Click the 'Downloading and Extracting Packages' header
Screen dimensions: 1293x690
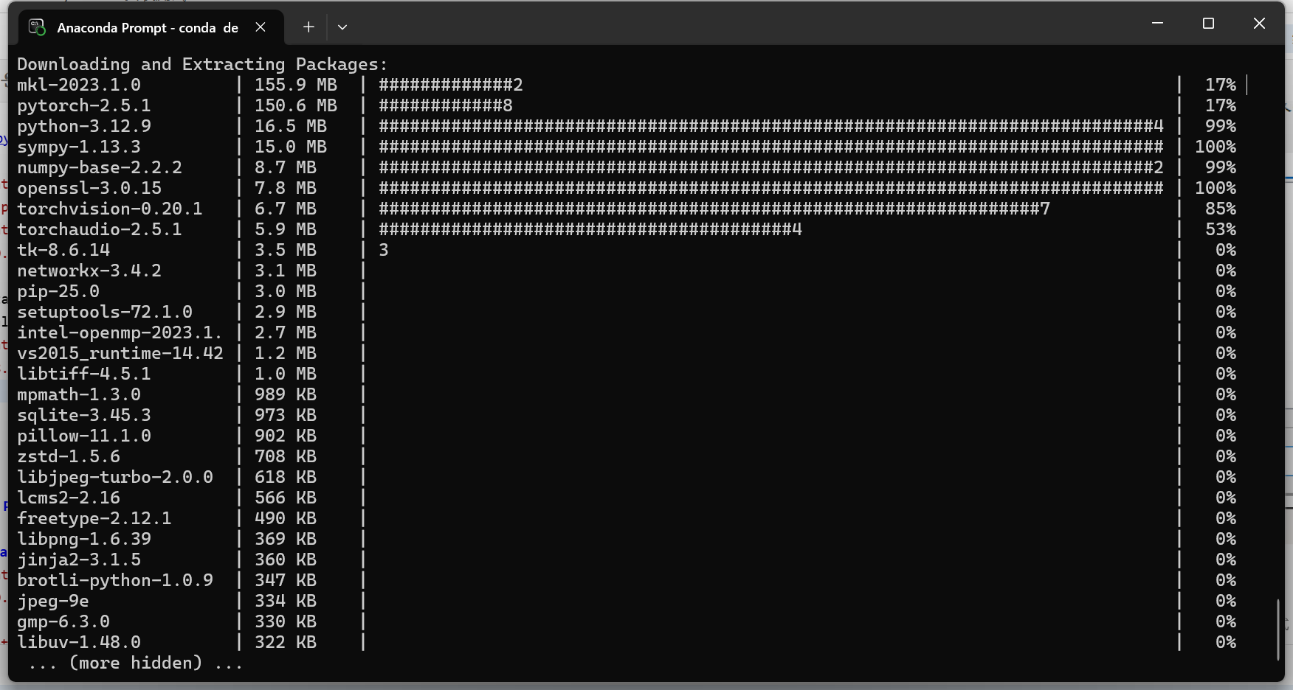tap(202, 64)
